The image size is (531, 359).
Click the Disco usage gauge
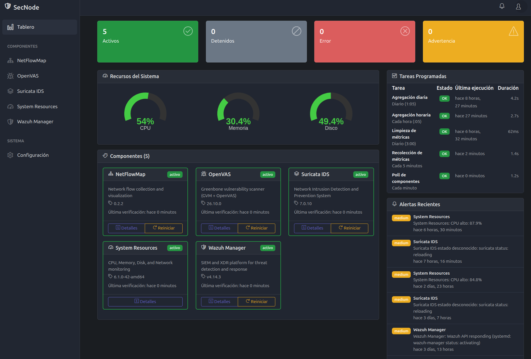(331, 111)
